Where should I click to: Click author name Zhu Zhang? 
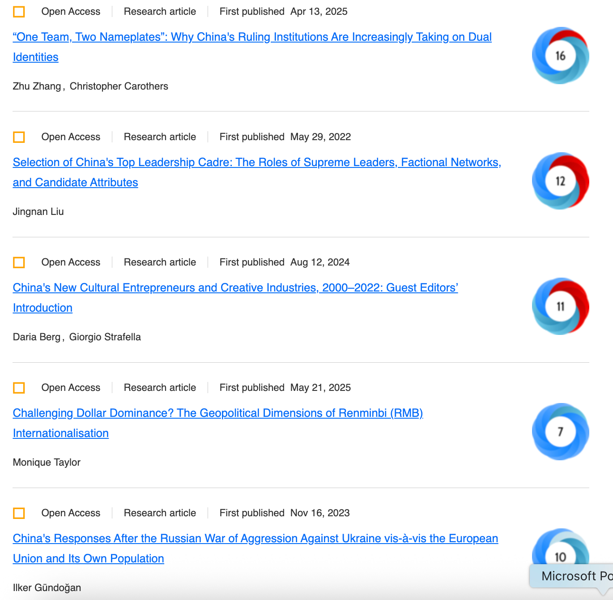(37, 86)
